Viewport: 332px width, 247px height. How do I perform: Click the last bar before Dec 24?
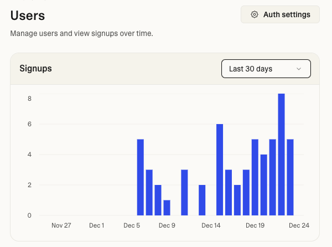point(290,177)
